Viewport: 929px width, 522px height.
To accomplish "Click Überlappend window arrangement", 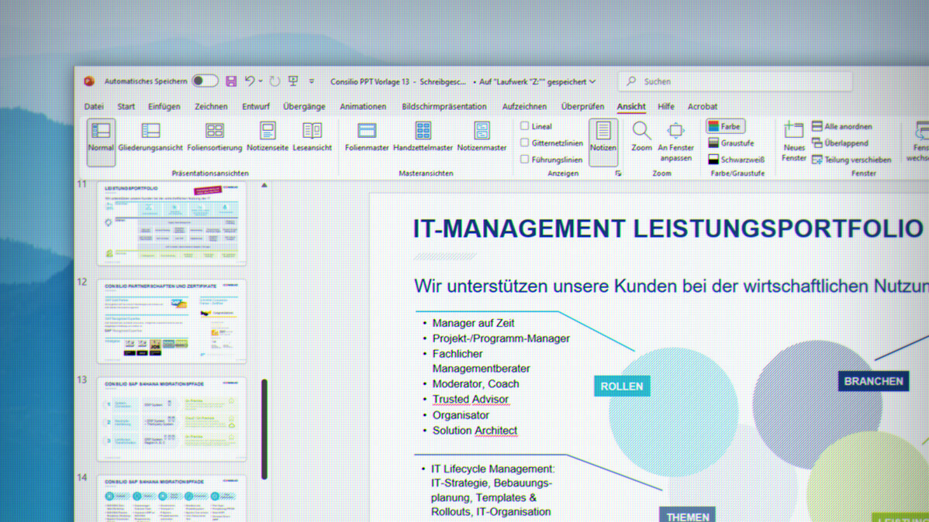I will tap(840, 143).
